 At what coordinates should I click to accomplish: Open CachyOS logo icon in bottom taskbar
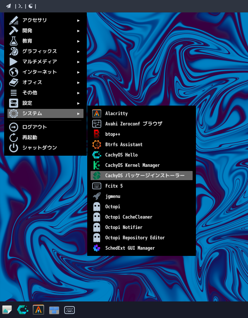(x=23, y=310)
